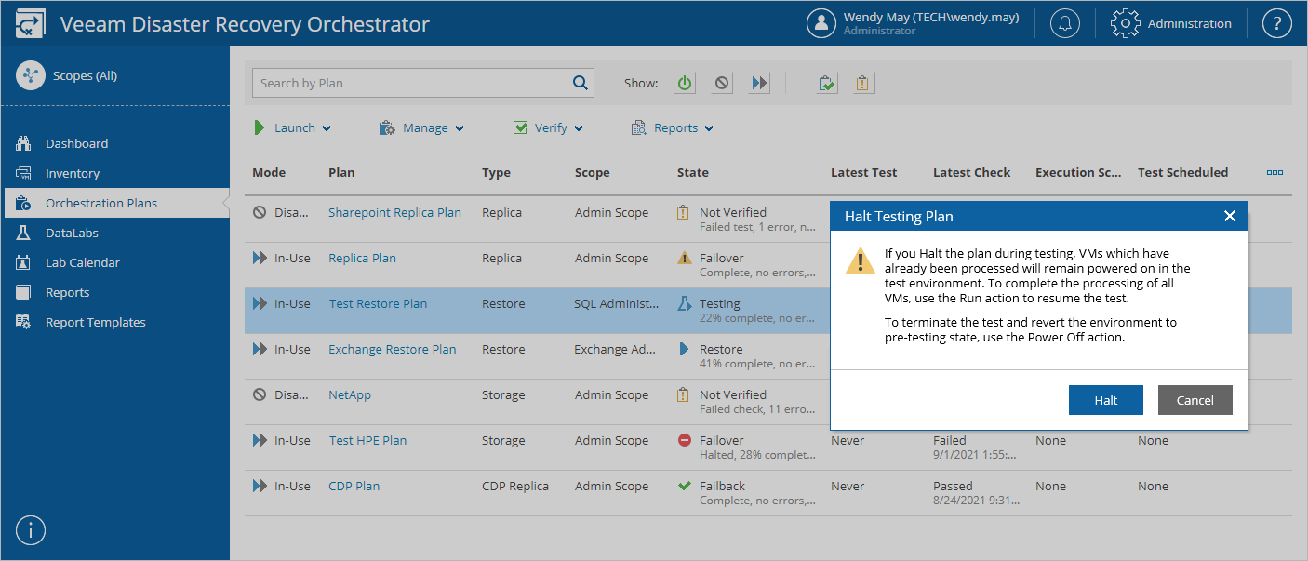
Task: Sort by the Scope column header
Action: coord(593,172)
